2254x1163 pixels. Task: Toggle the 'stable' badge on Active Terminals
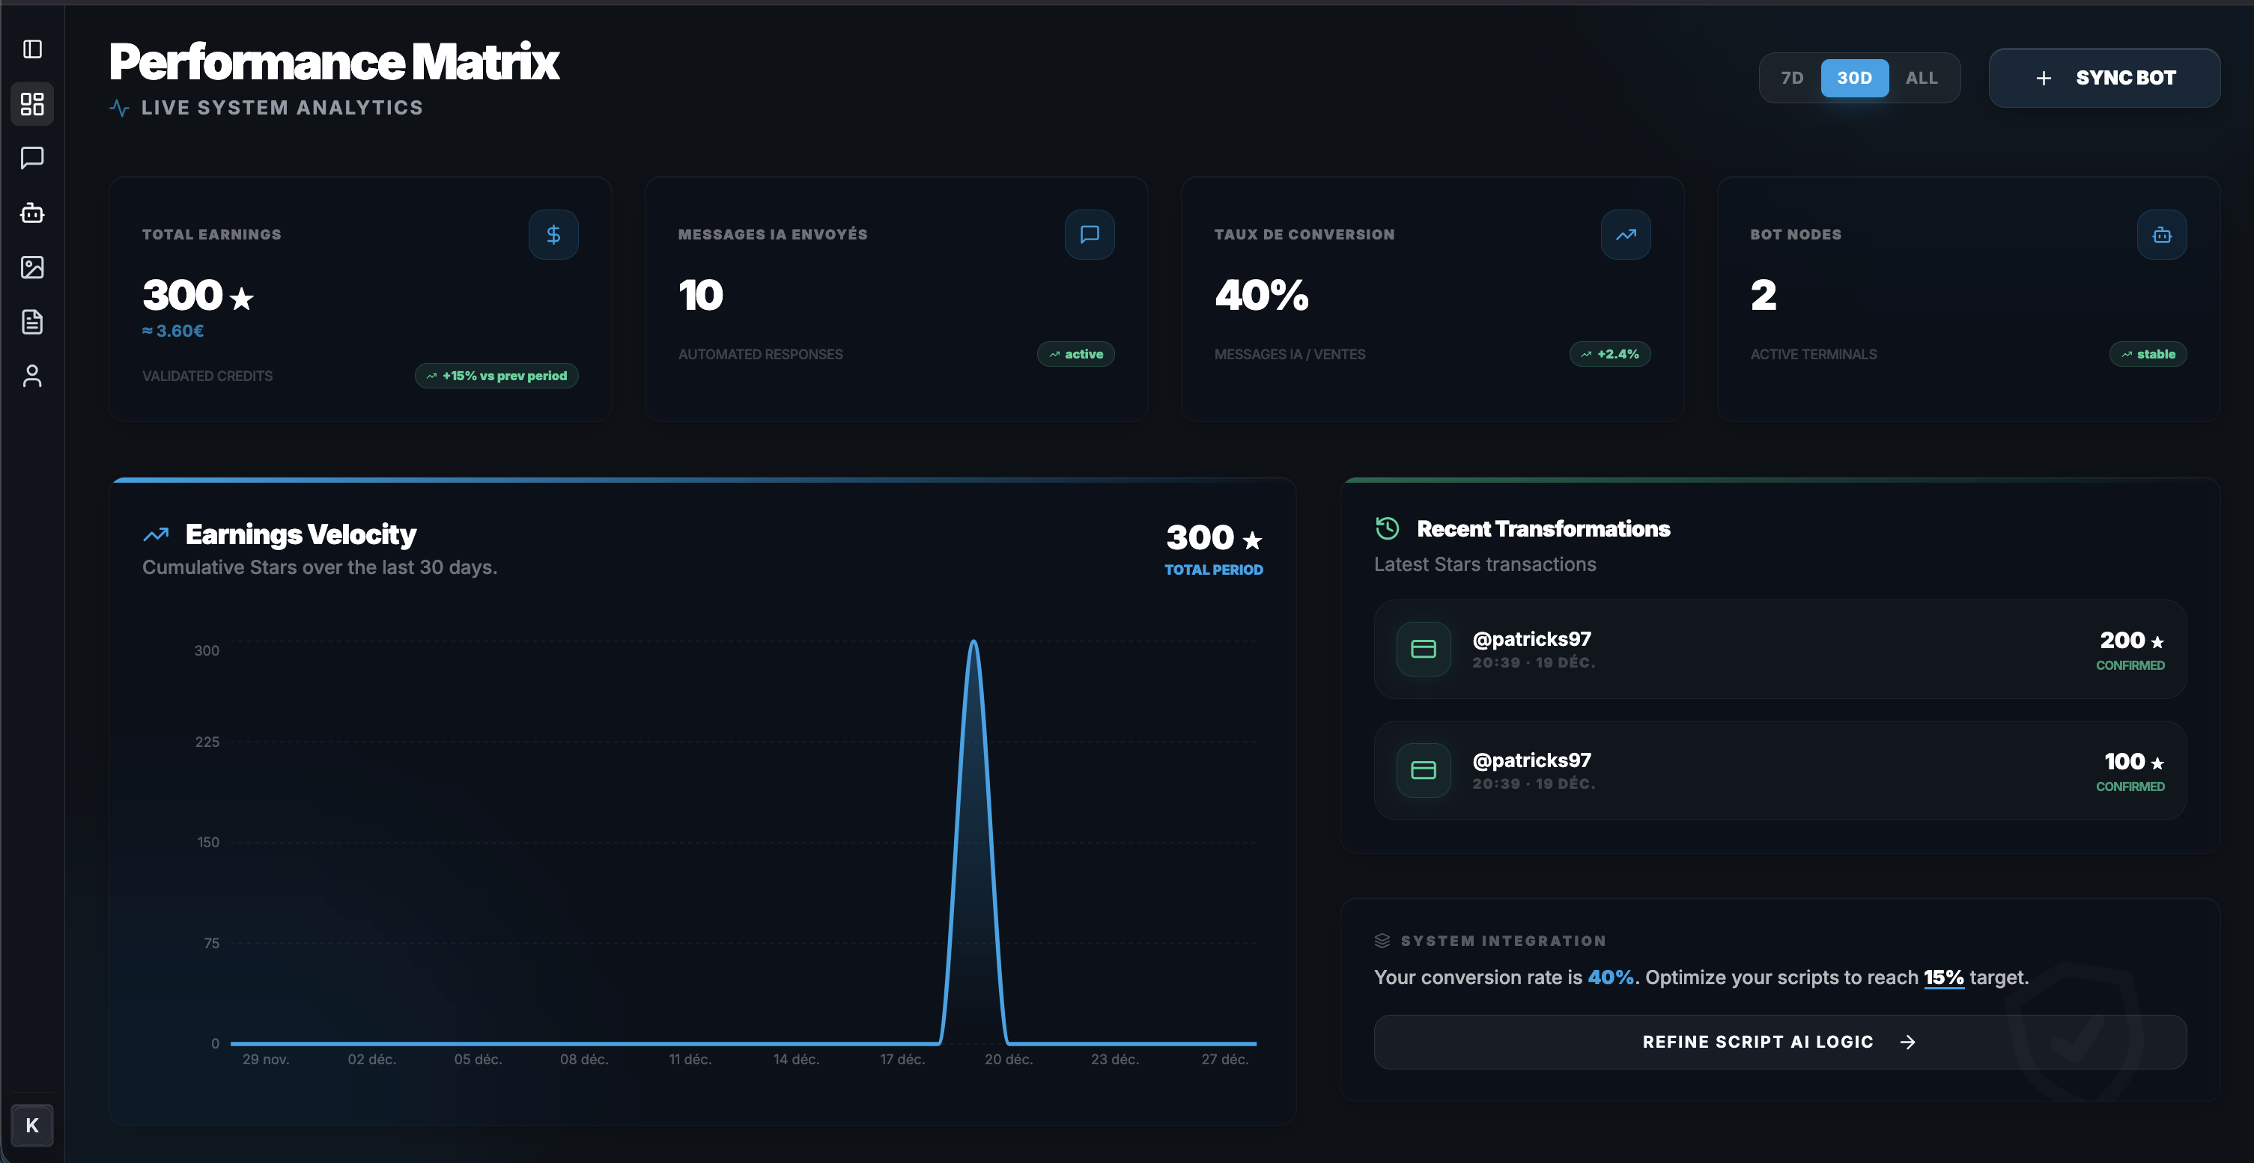(x=2148, y=354)
